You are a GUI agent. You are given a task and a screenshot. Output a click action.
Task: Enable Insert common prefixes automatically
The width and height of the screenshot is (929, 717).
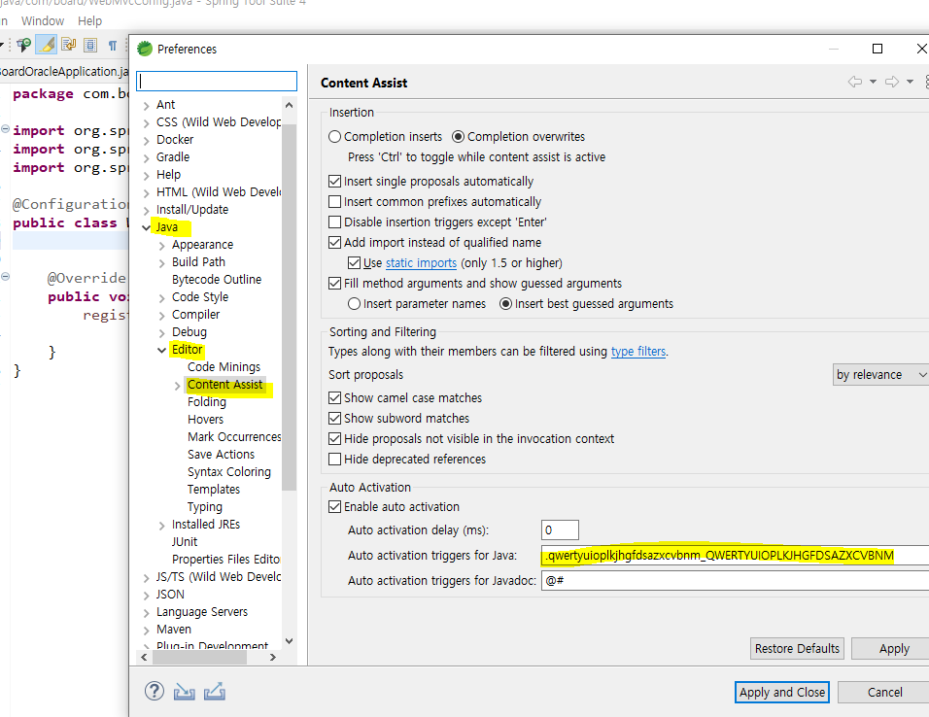pos(334,202)
